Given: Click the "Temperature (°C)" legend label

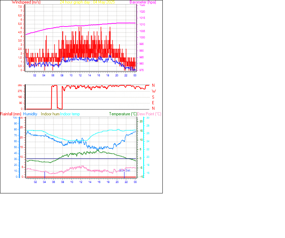Looking at the screenshot, I should coord(123,114).
